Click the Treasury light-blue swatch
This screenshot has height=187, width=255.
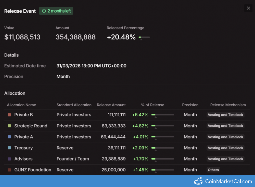coord(9,148)
